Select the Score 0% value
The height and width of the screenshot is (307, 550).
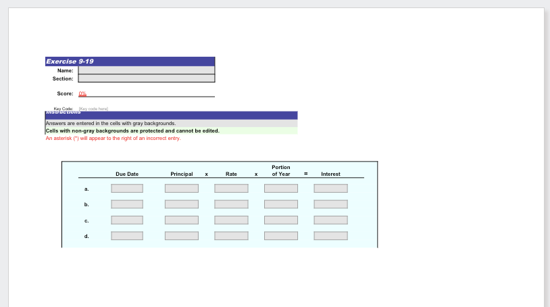(x=82, y=93)
